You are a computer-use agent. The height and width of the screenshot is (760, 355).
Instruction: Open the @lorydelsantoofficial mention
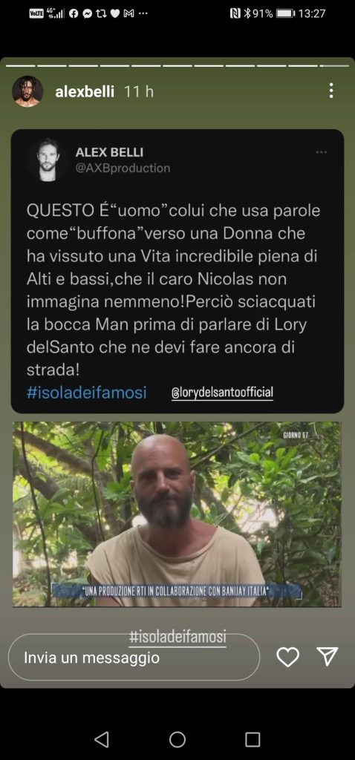222,392
